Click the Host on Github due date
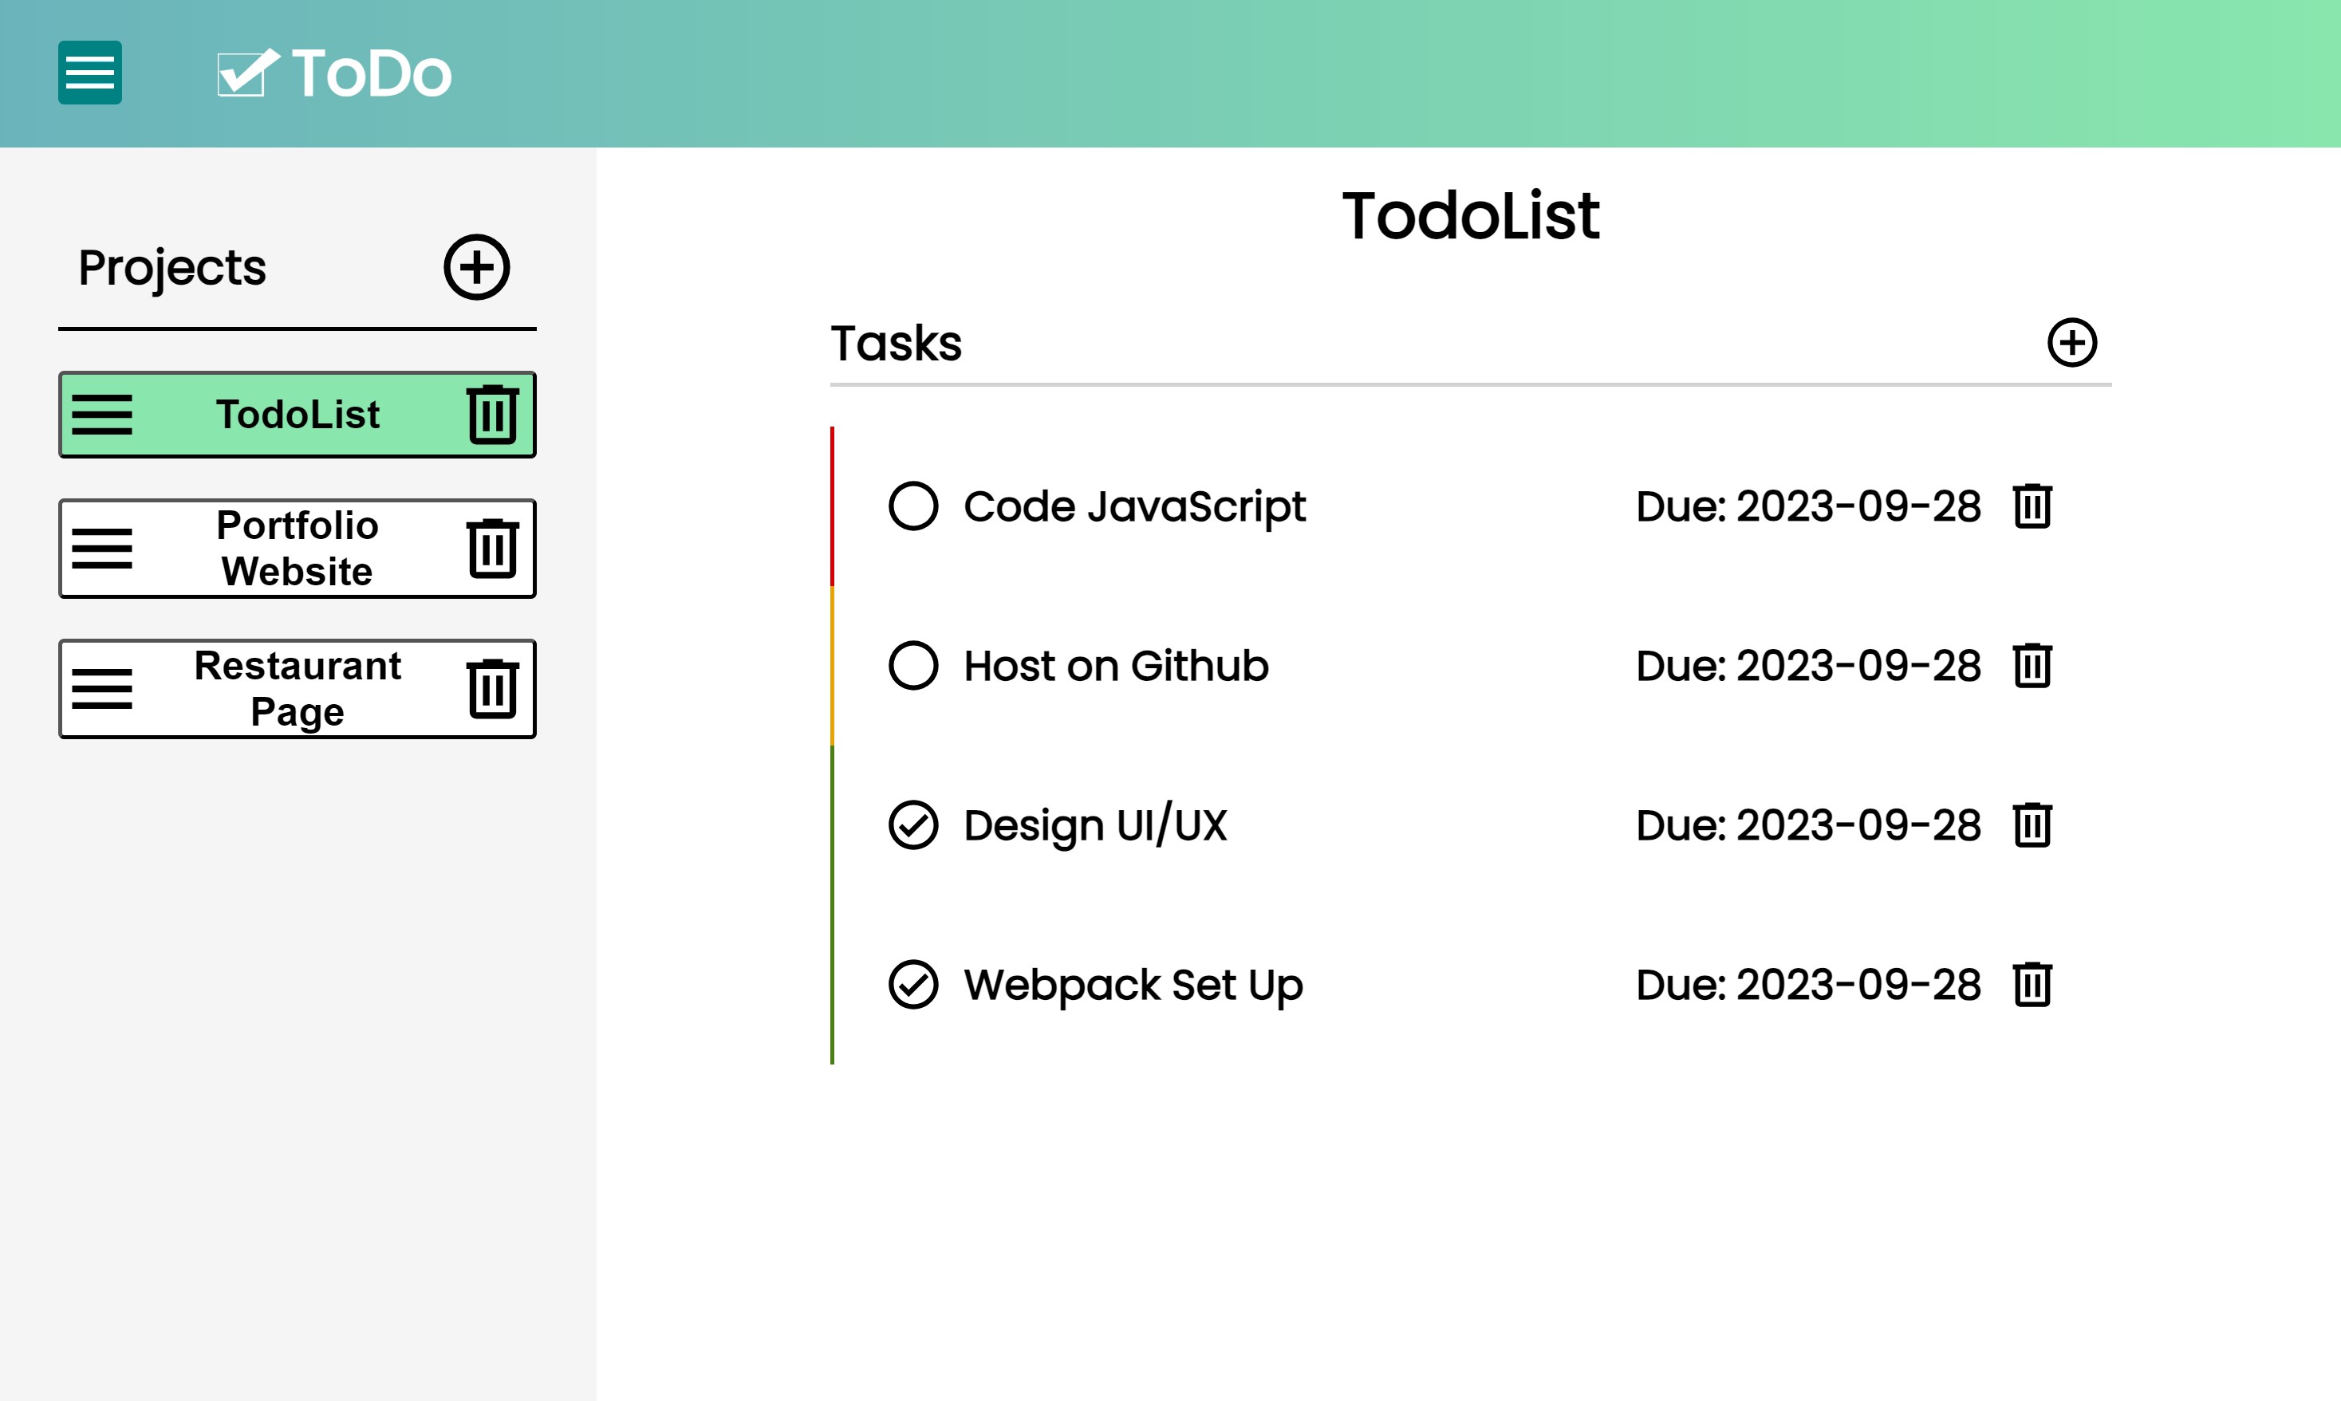2341x1401 pixels. (1808, 666)
